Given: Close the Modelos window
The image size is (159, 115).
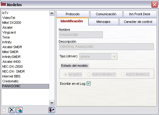Looking at the screenshot, I should tap(154, 4).
